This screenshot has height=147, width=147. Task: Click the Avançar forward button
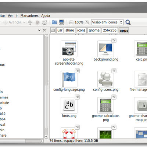click(12, 22)
